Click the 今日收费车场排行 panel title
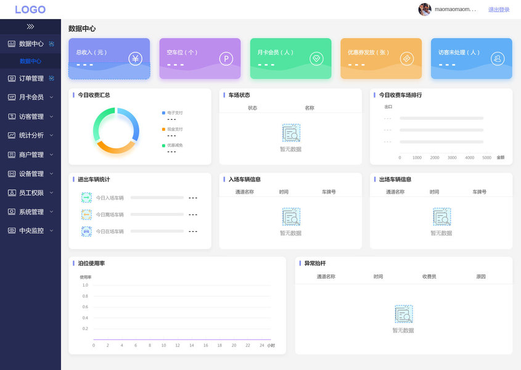Viewport: 521px width, 370px height. [x=400, y=95]
